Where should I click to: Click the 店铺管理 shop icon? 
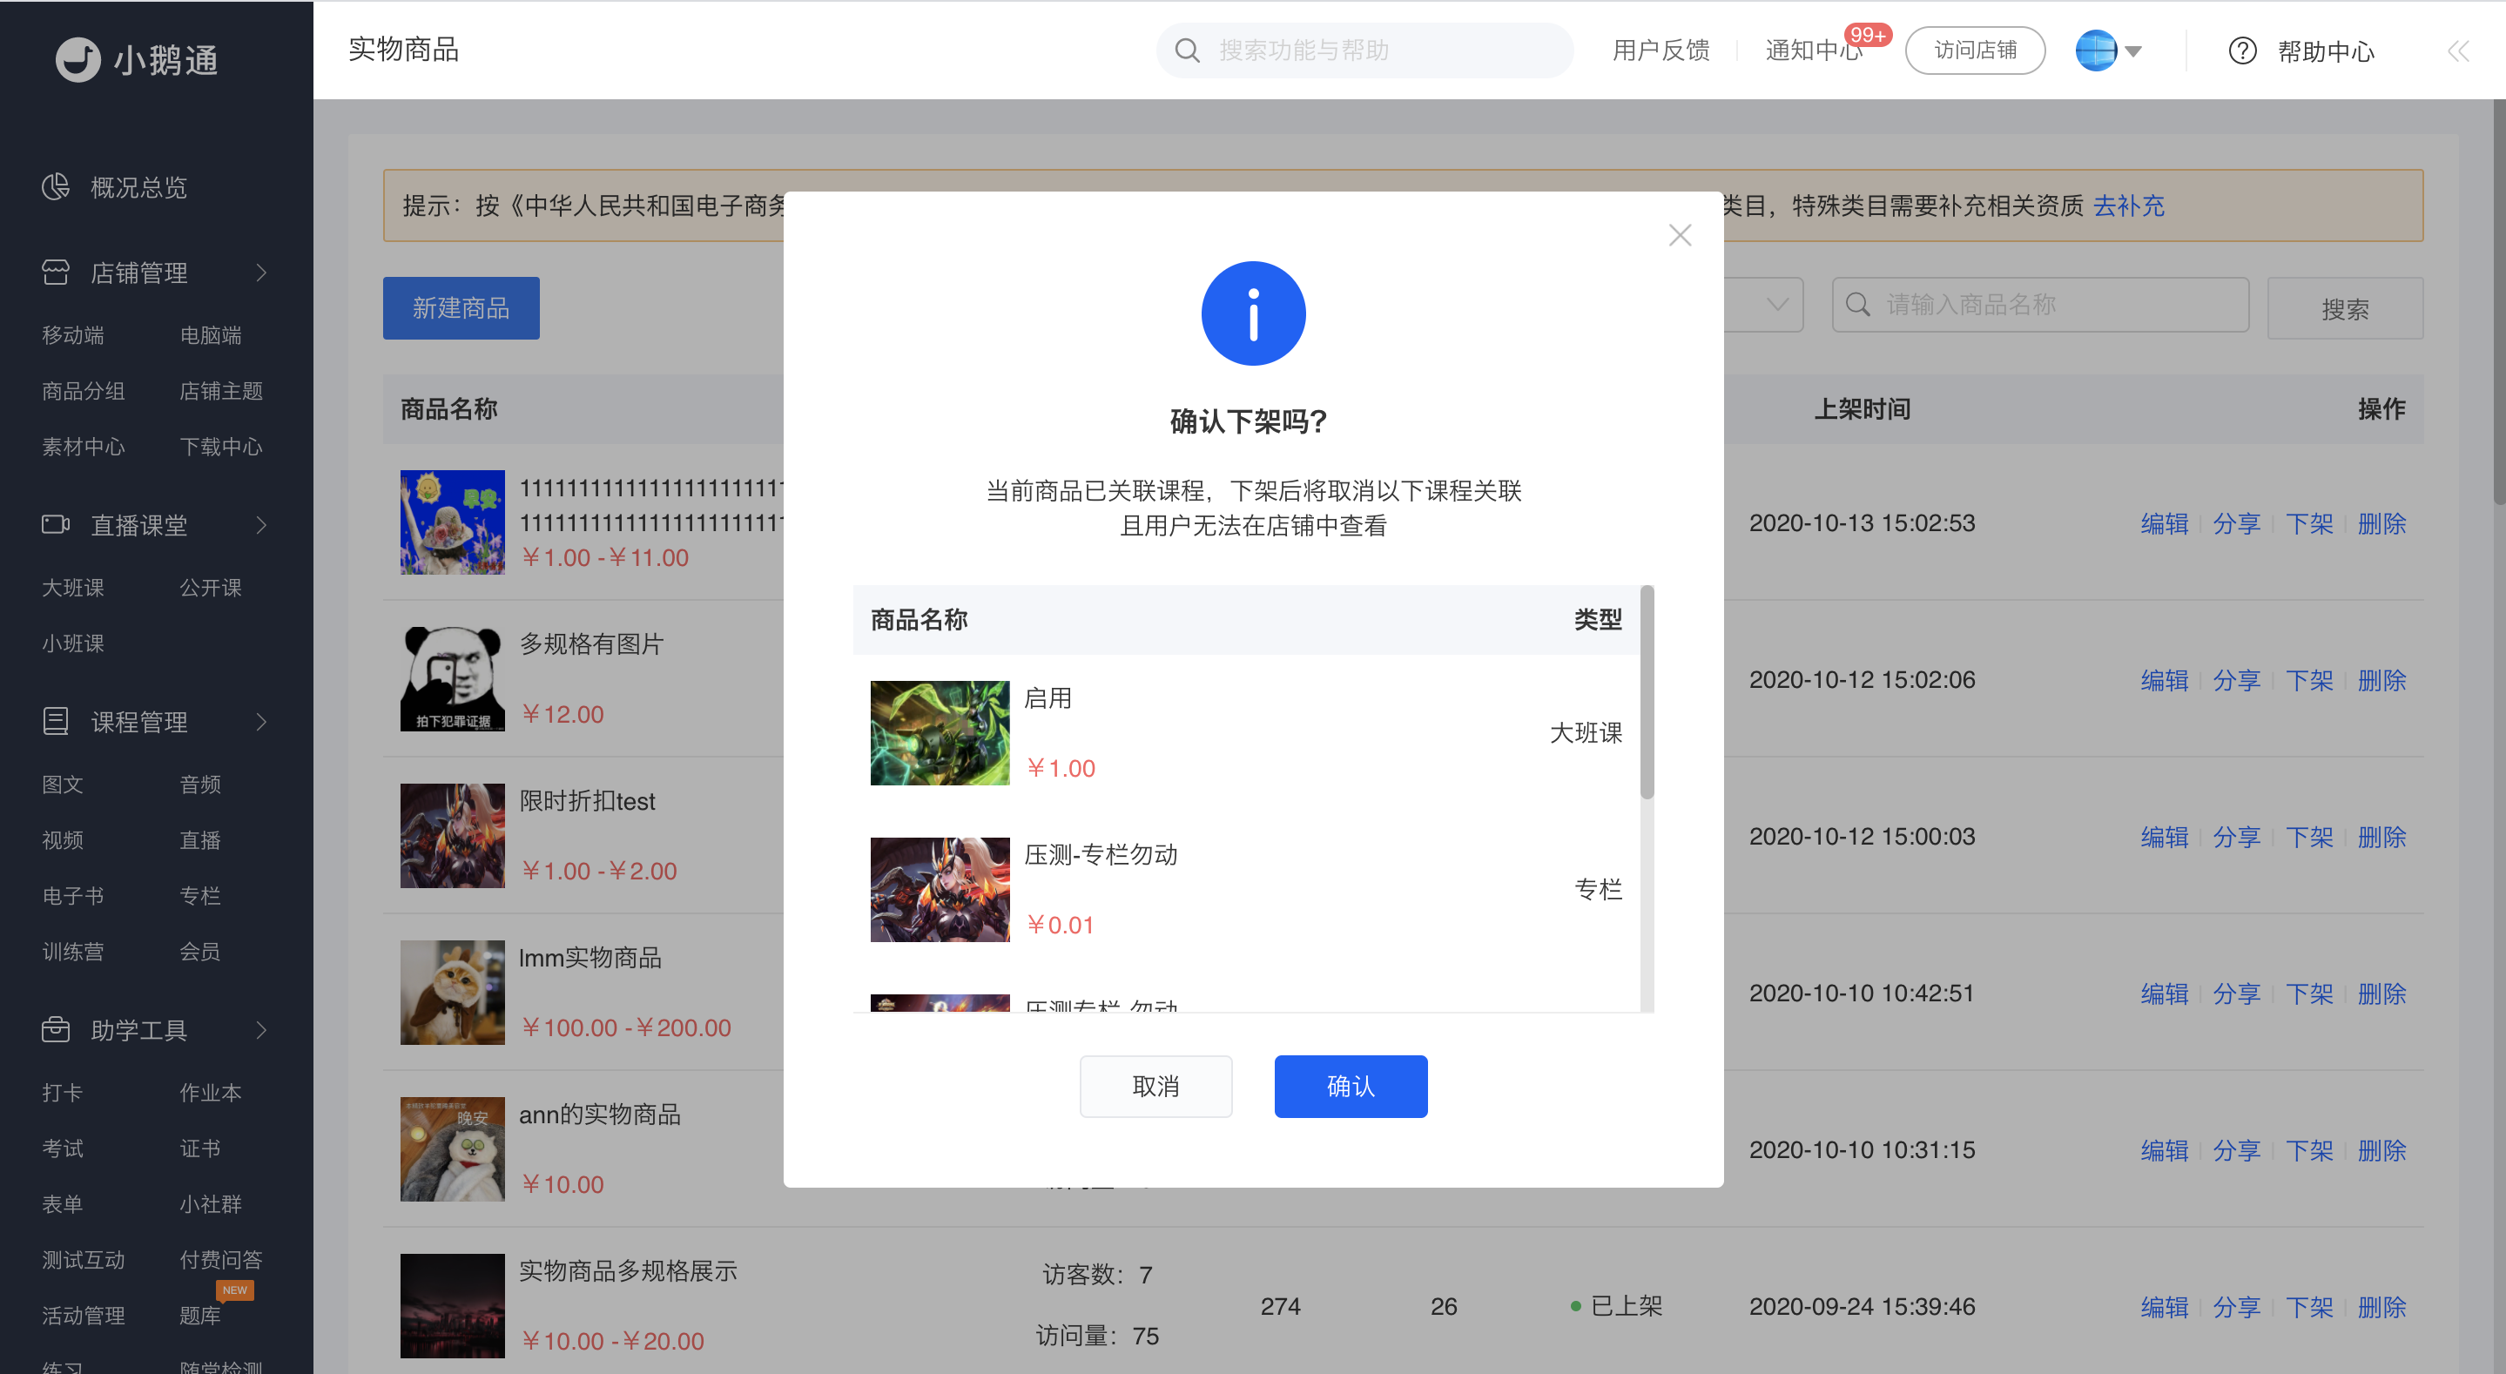[x=56, y=273]
